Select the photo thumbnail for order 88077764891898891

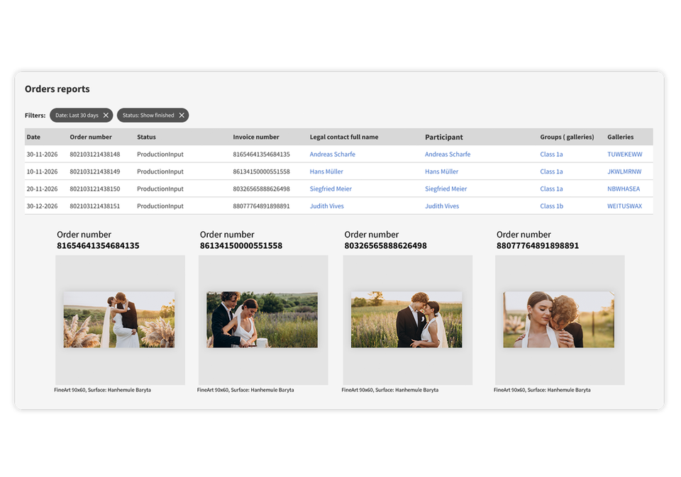[x=558, y=320]
